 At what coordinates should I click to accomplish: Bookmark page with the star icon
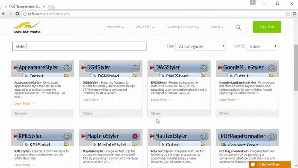coord(288,14)
